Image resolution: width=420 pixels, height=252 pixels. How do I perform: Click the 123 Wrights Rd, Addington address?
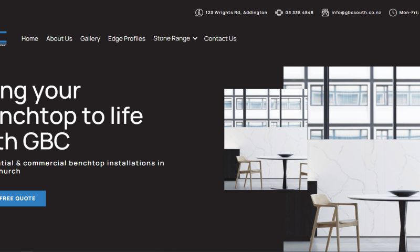coord(236,13)
